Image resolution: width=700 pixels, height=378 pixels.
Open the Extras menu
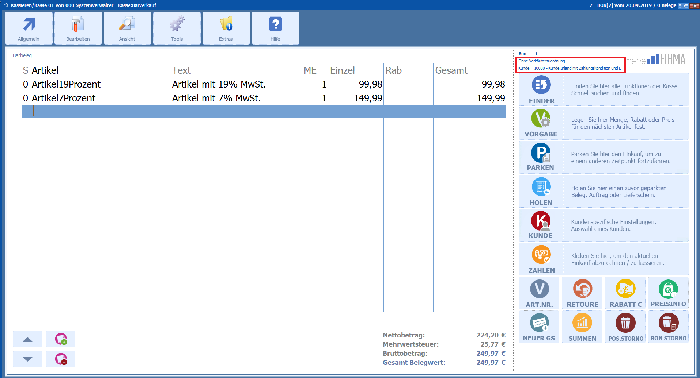coord(226,28)
